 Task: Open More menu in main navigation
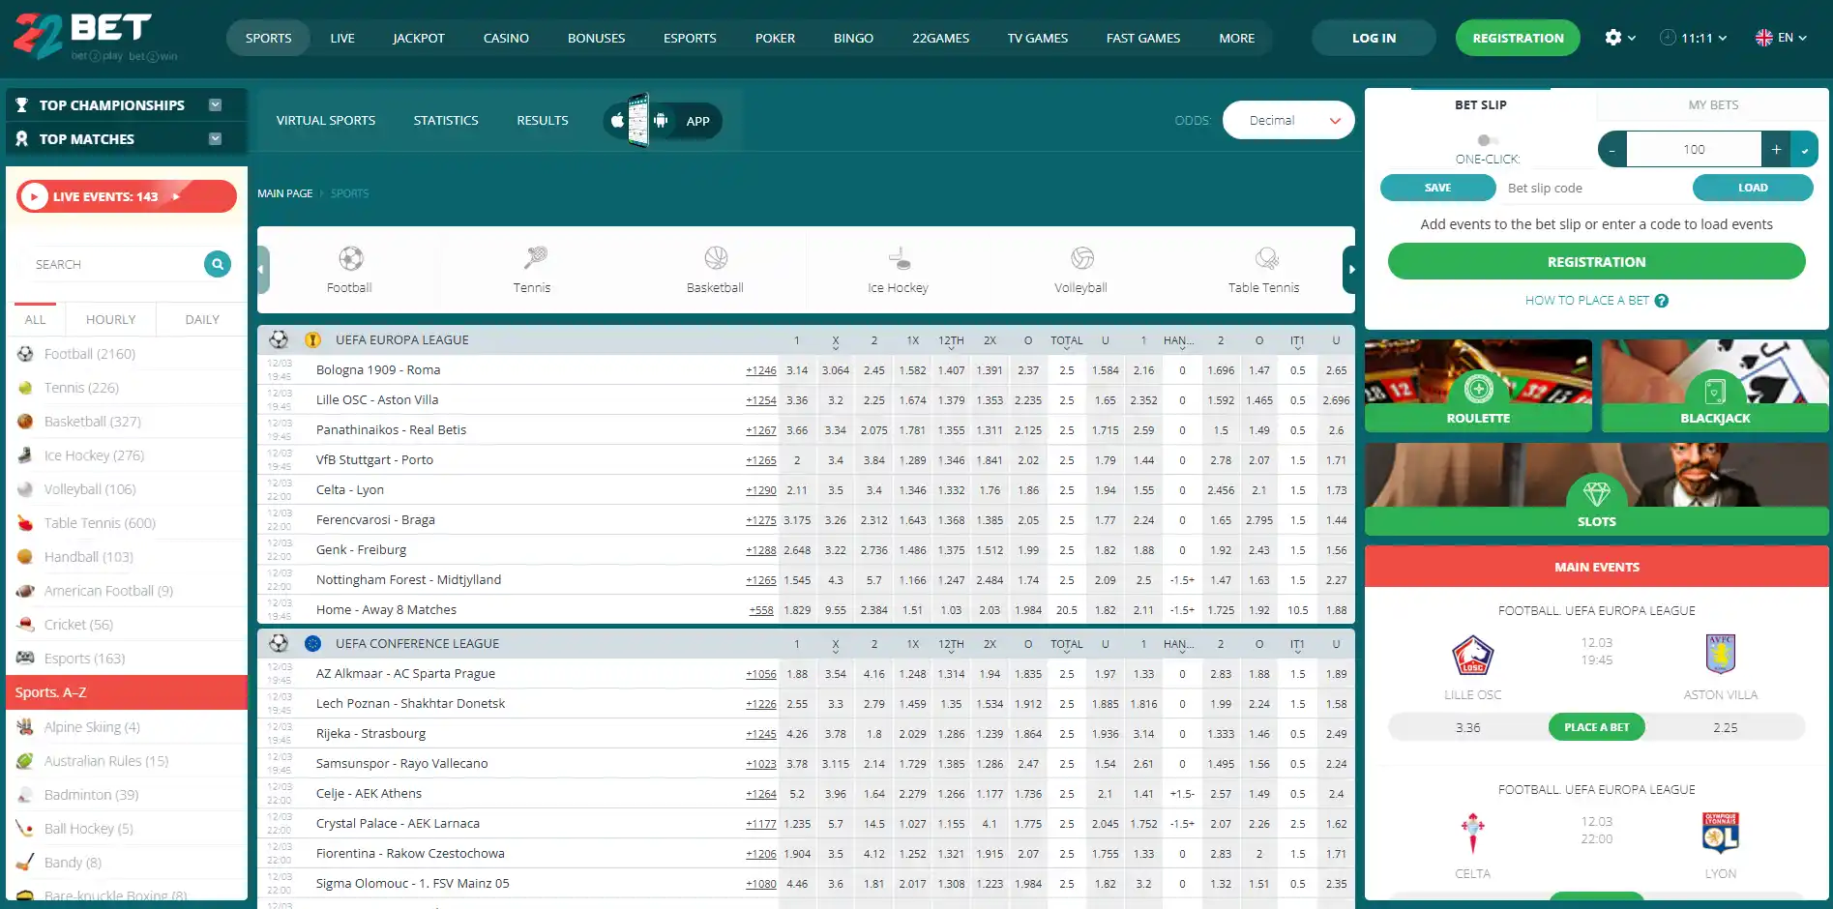[x=1236, y=38]
